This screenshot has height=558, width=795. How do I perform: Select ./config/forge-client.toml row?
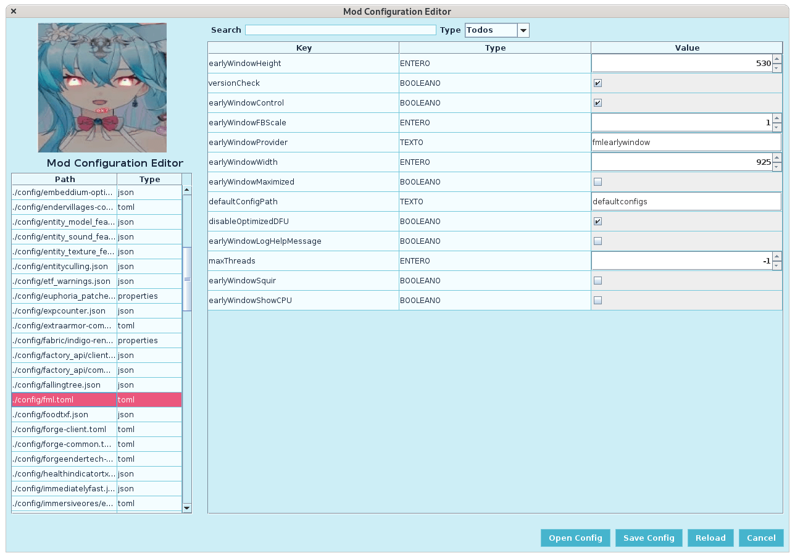97,430
